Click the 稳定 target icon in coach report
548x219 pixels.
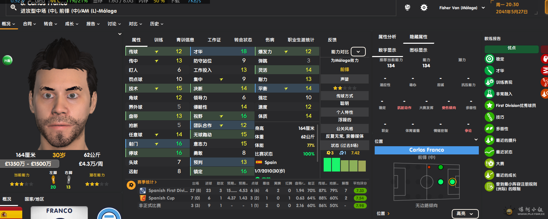point(489,59)
